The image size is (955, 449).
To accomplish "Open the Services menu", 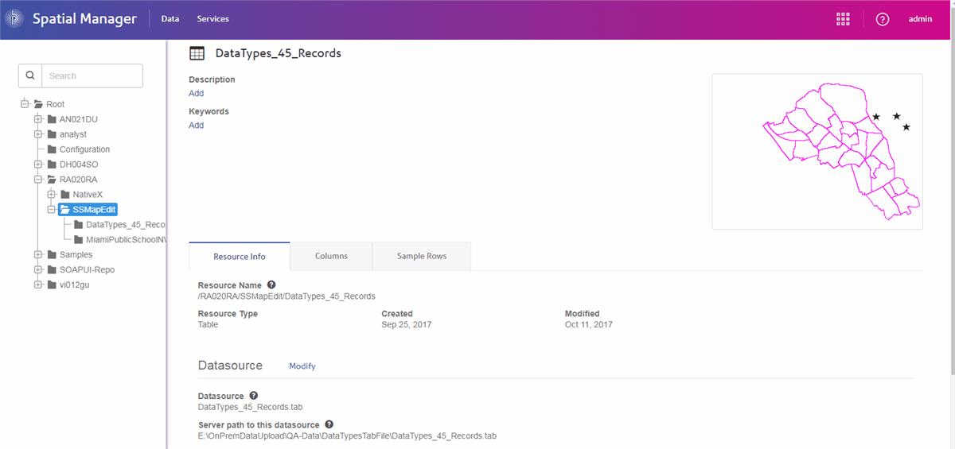I will (x=213, y=19).
